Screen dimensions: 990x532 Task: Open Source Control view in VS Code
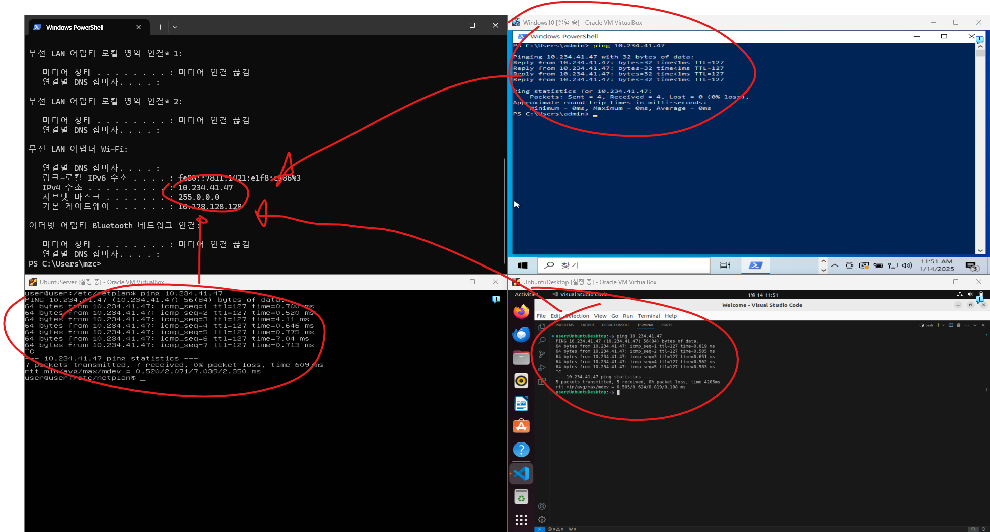(x=542, y=354)
